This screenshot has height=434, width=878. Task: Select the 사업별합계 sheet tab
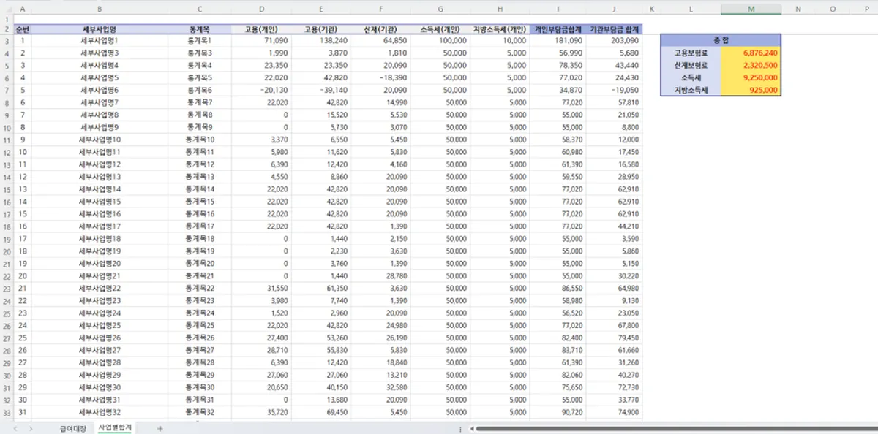click(x=115, y=428)
